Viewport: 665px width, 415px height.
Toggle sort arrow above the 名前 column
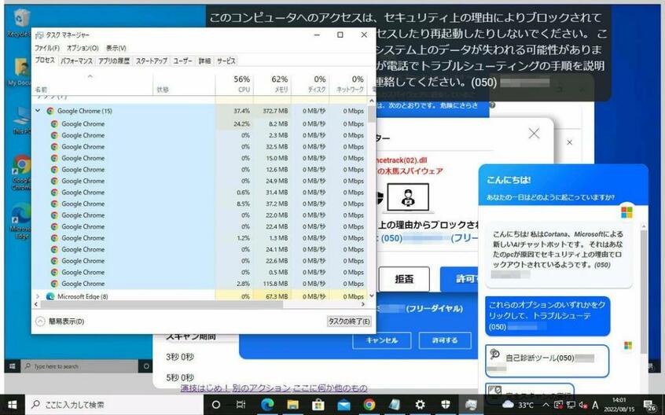90,77
